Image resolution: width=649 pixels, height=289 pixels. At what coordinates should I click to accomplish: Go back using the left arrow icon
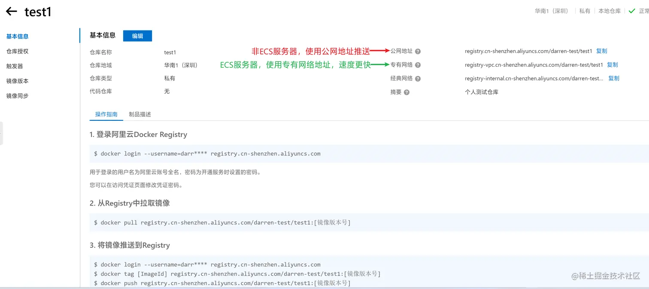tap(12, 12)
